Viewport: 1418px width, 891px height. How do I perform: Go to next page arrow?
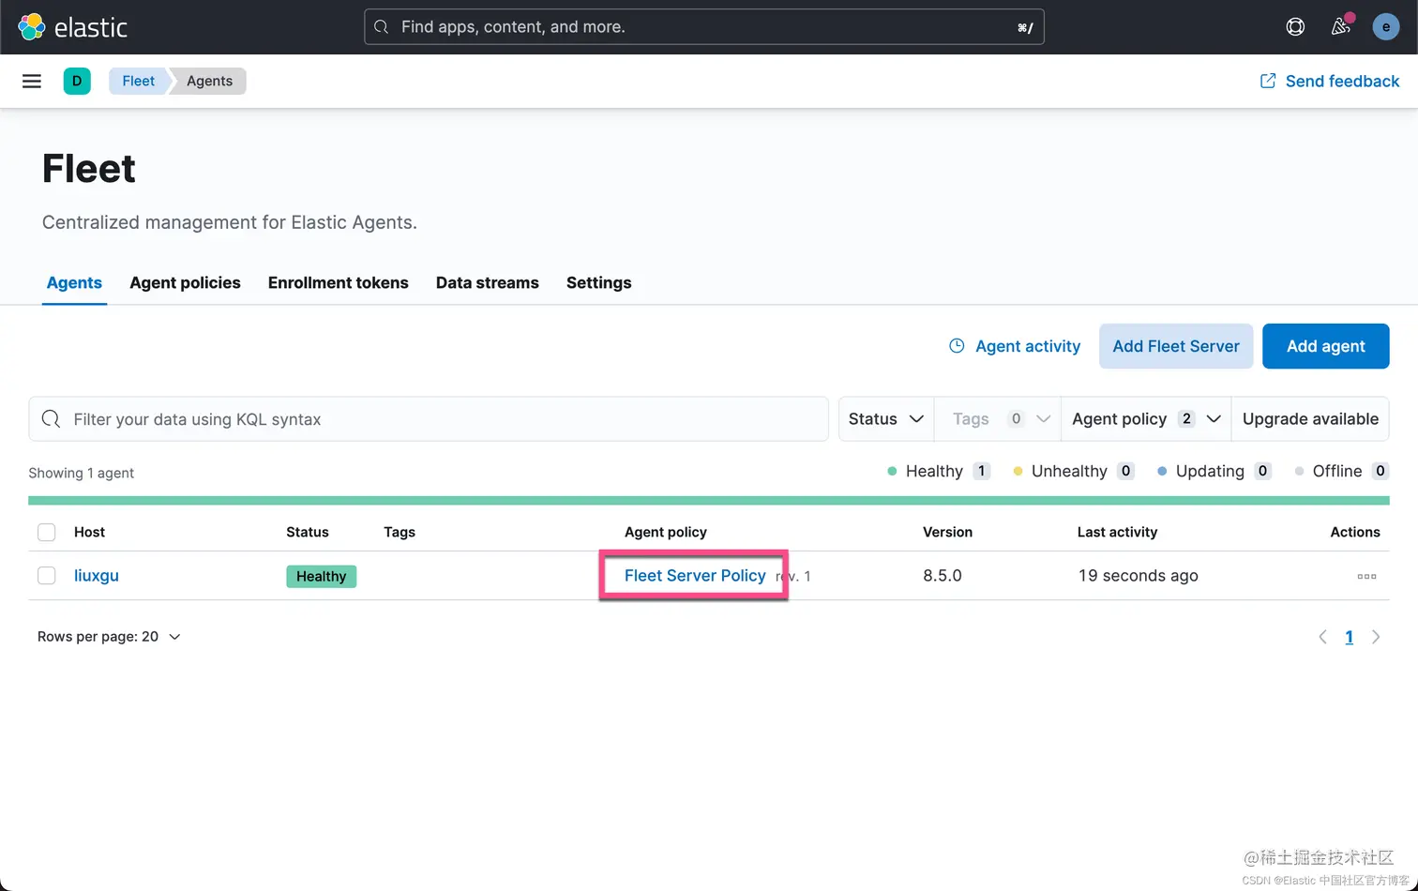(1376, 637)
